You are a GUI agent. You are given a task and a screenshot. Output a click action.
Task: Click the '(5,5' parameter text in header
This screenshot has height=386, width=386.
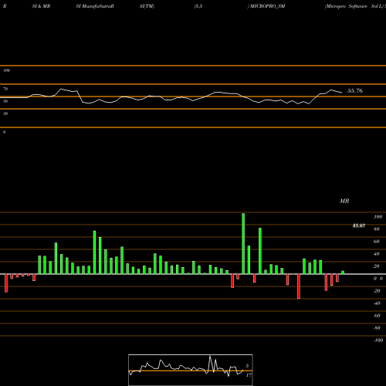198,6
